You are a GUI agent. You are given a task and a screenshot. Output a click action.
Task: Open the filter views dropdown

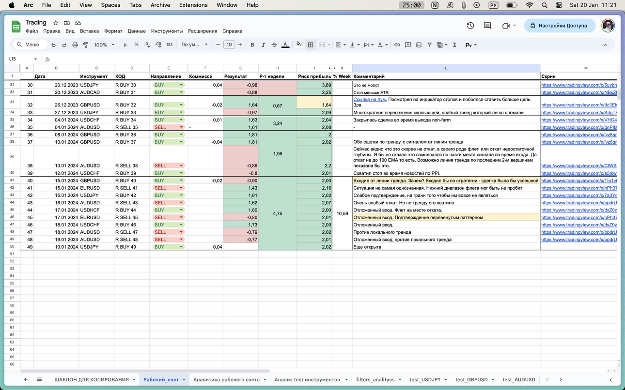(x=441, y=45)
